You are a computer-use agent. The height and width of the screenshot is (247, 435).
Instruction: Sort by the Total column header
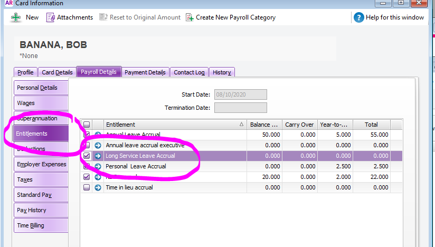371,125
